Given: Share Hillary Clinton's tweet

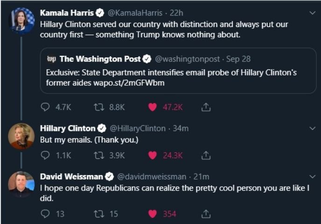Looking at the screenshot, I should pos(206,156).
